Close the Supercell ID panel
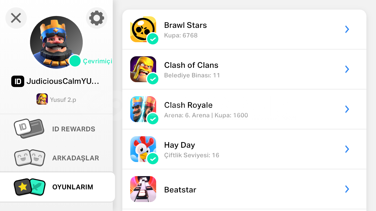Viewport: 376px width, 211px height. pos(16,18)
